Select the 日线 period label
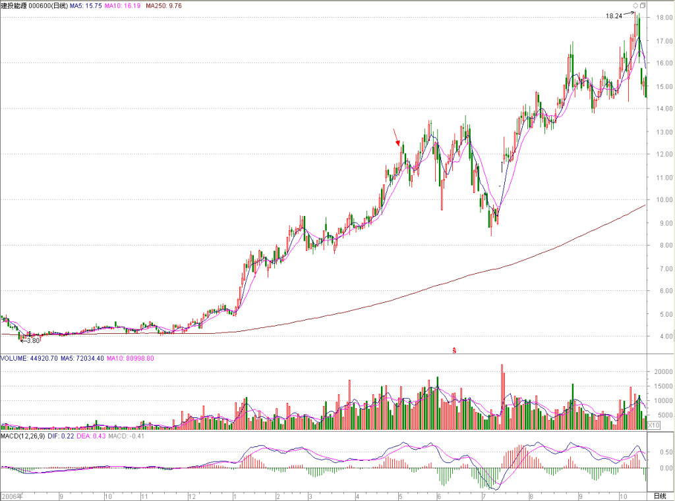The height and width of the screenshot is (501, 675). [x=659, y=496]
